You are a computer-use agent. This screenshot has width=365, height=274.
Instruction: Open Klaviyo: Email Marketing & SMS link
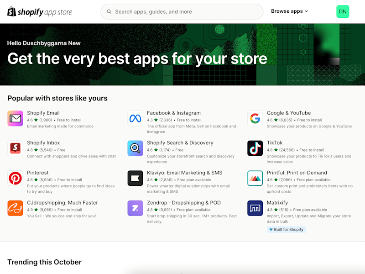[x=185, y=173]
